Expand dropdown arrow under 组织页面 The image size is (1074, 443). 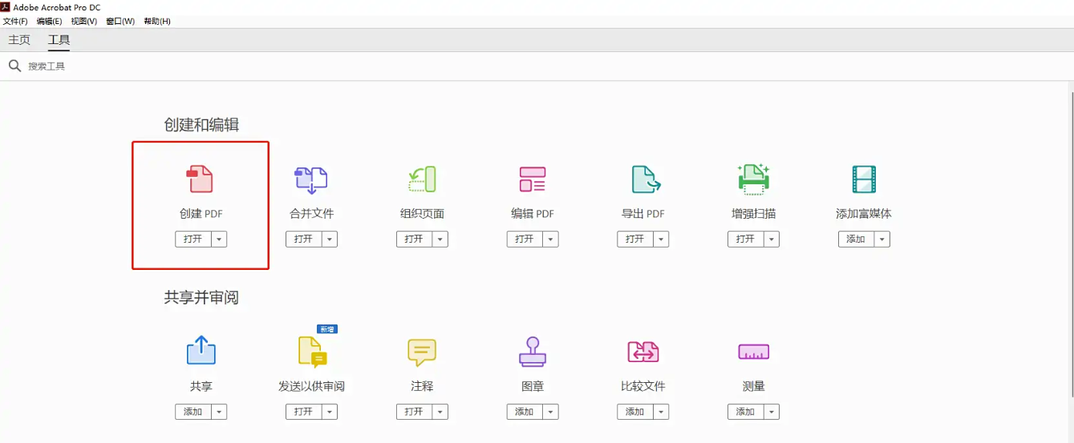[x=440, y=240]
